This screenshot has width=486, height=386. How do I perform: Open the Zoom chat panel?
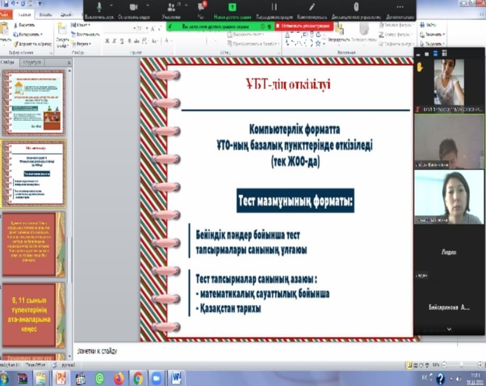[x=201, y=11]
